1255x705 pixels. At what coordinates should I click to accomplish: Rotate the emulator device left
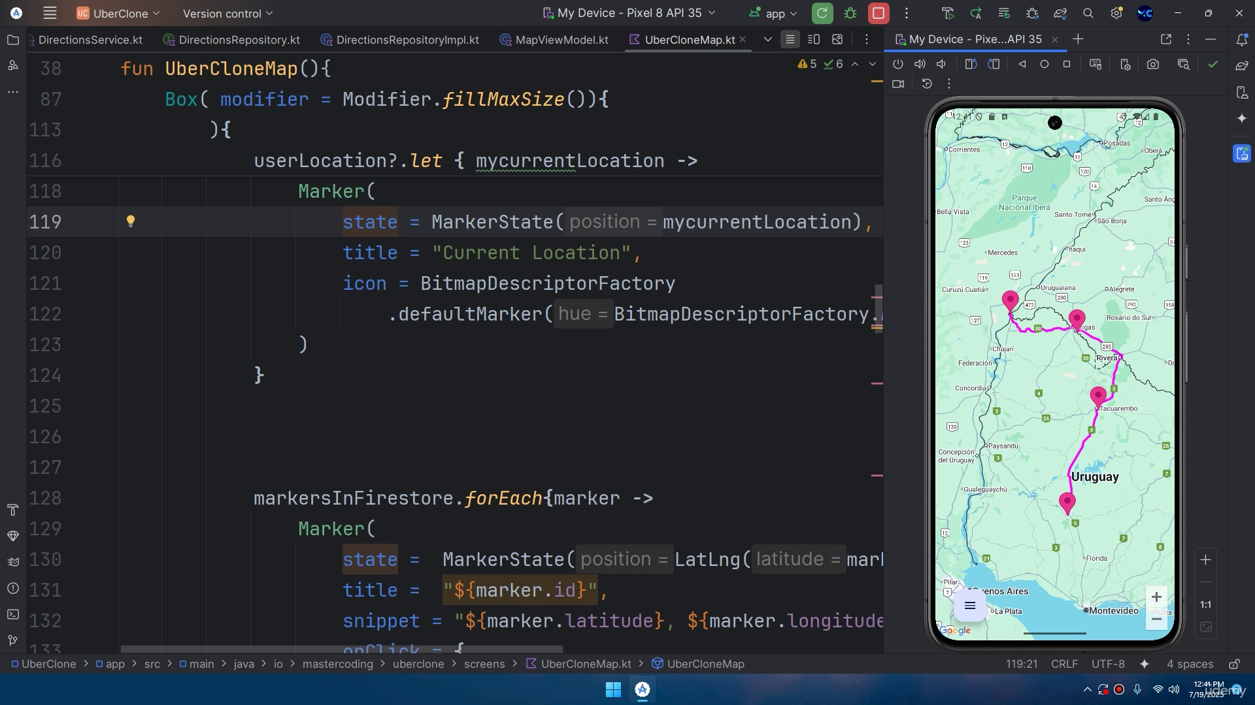[x=971, y=64]
